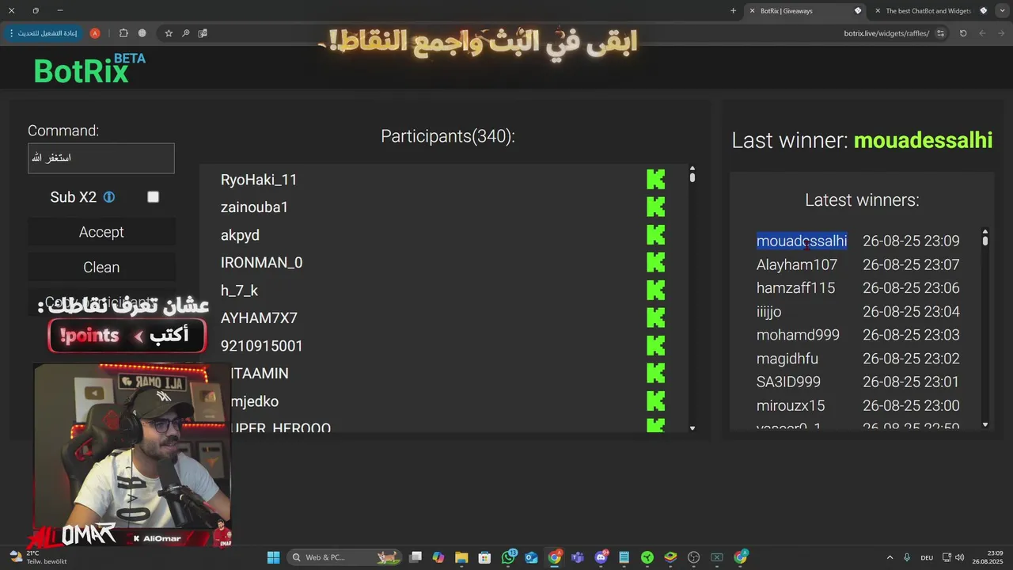This screenshot has height=570, width=1013.
Task: Bookmark this page with the star icon
Action: point(169,33)
